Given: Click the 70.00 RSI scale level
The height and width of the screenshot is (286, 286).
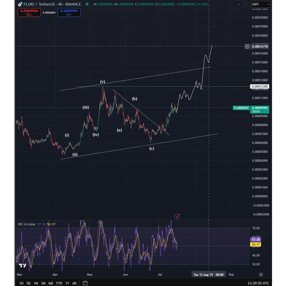Looking at the screenshot, I should [x=256, y=228].
